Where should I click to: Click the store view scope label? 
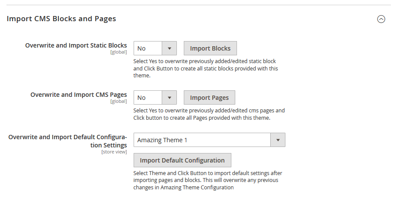[114, 152]
